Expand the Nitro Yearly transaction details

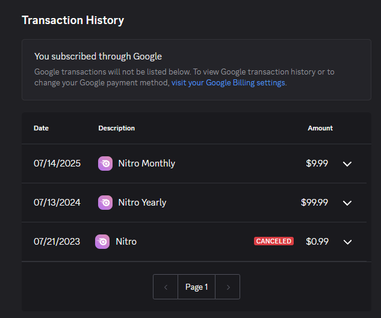click(347, 203)
